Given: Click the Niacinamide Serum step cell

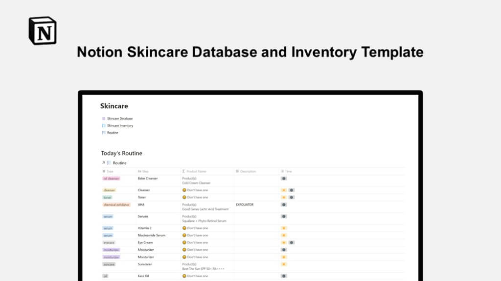Looking at the screenshot, I should (152, 236).
